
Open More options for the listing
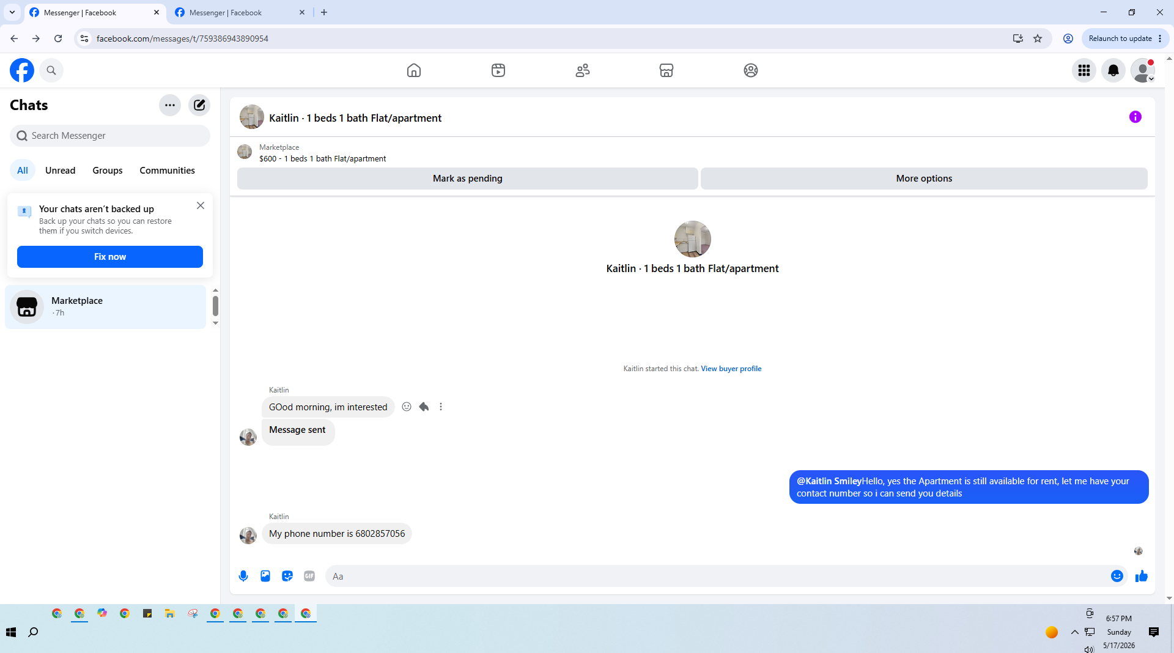[x=924, y=179]
